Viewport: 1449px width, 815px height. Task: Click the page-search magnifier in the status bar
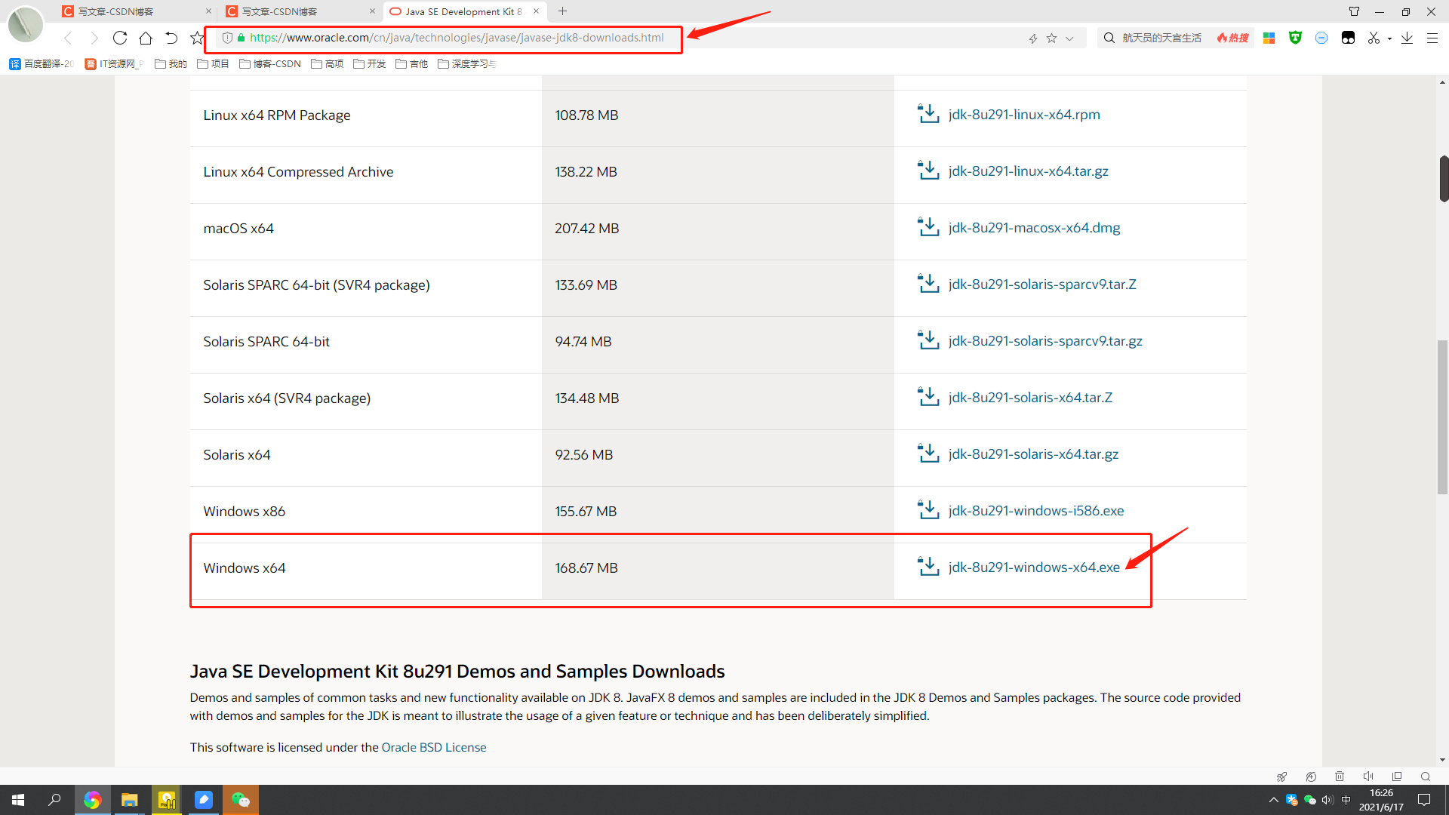[x=1426, y=777]
